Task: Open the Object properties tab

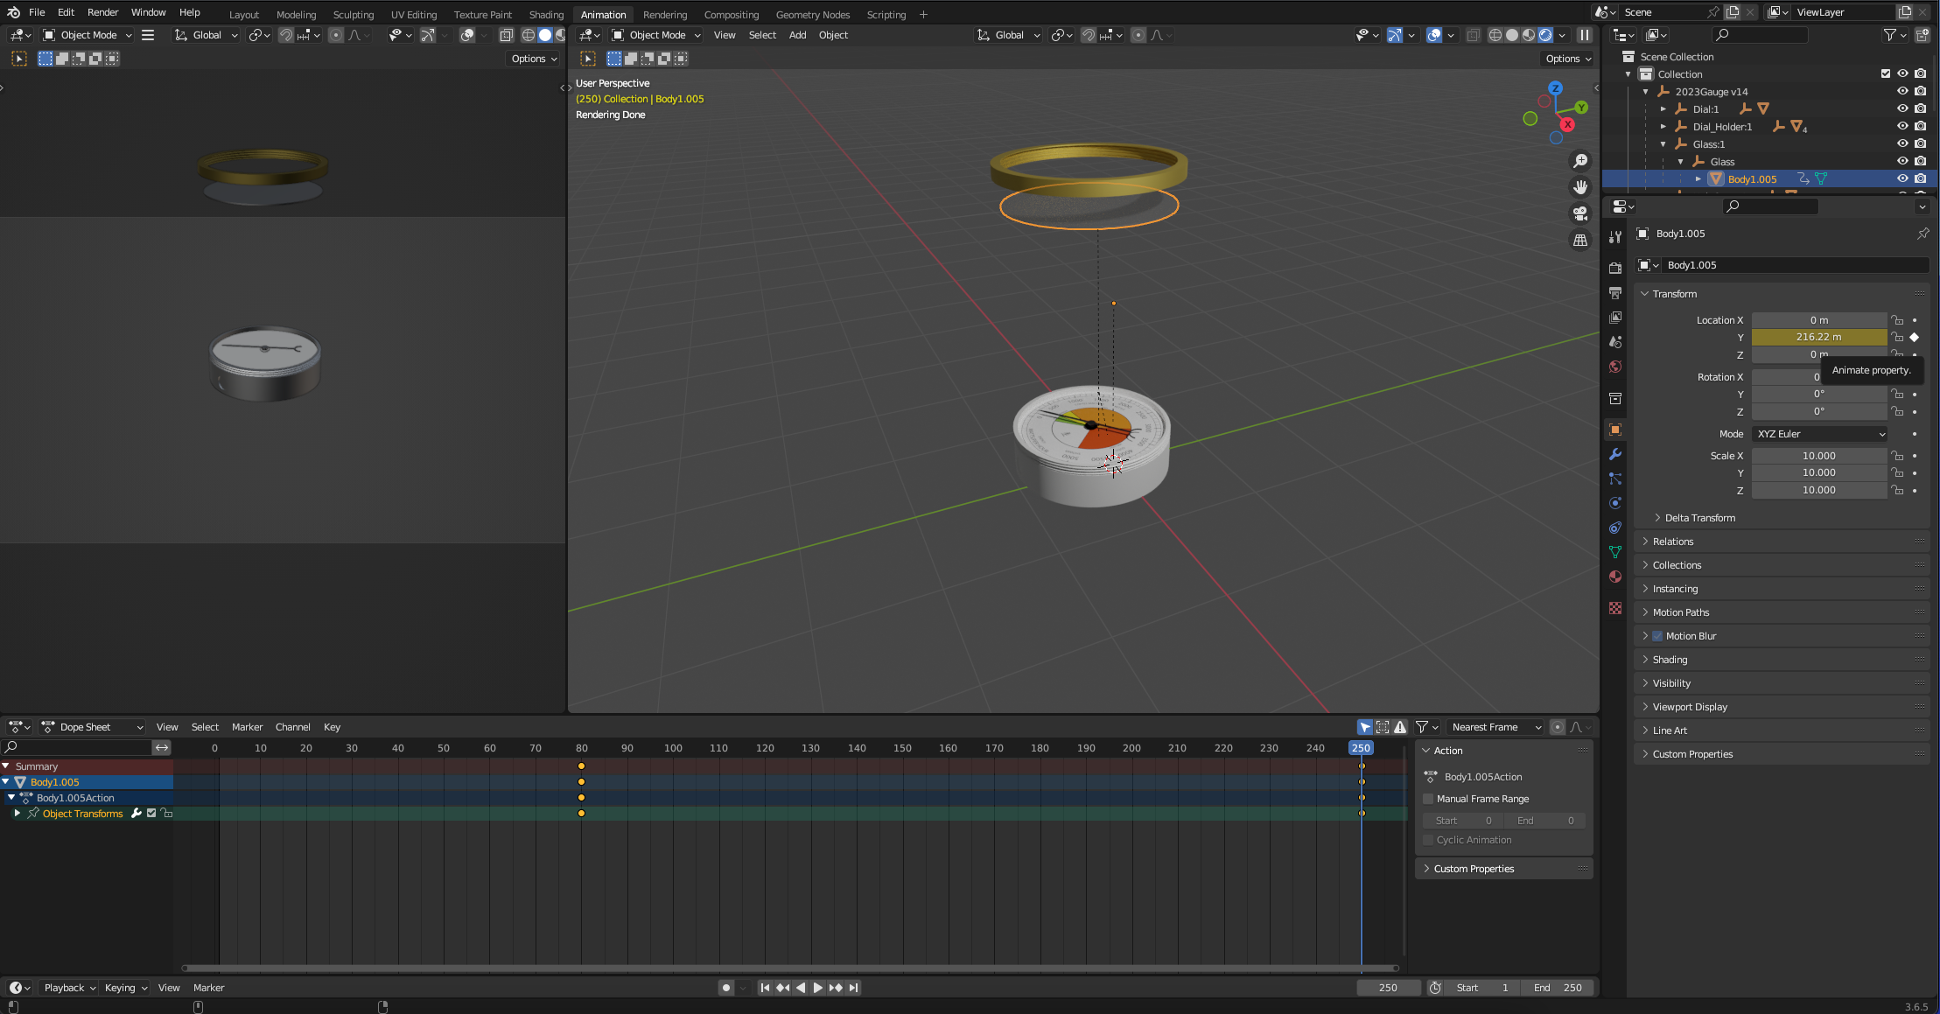Action: point(1615,430)
